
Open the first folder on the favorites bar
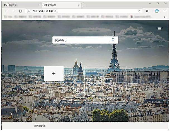[x=8, y=17]
